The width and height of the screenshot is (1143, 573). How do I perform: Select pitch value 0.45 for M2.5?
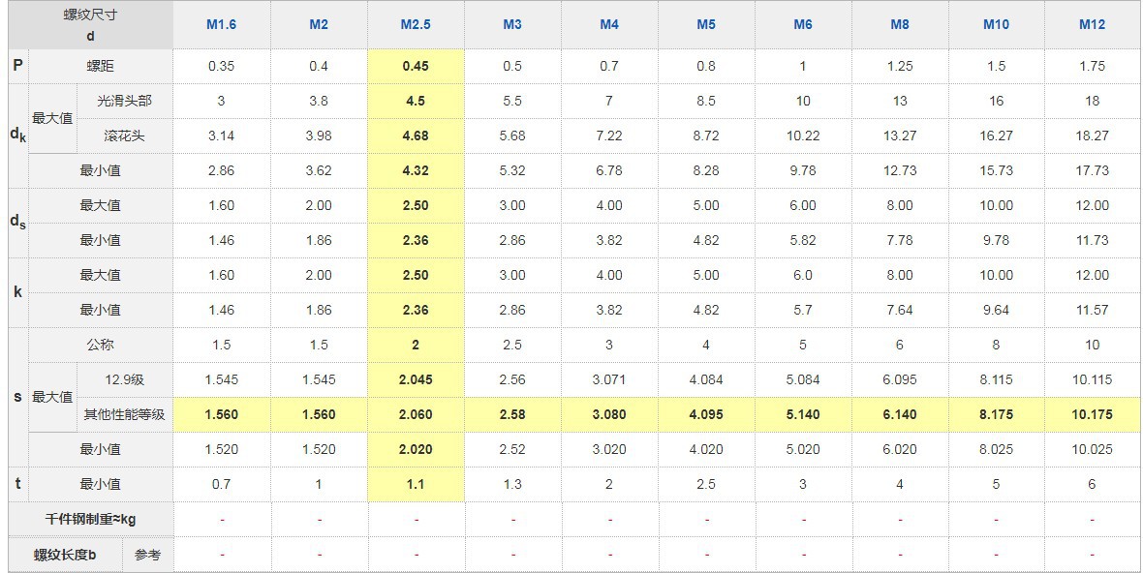tap(416, 66)
